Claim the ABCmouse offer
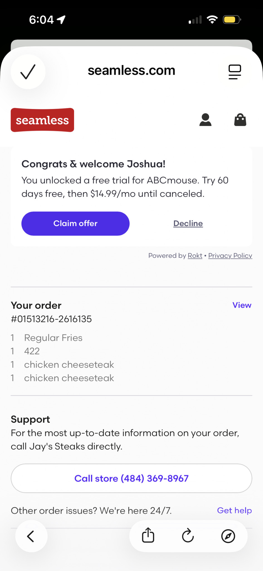 75,223
